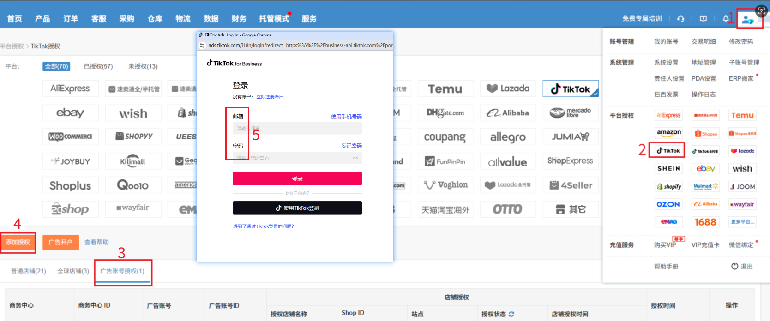Open amazon in the account dropdown menu
Image resolution: width=770 pixels, height=321 pixels.
pyautogui.click(x=668, y=133)
